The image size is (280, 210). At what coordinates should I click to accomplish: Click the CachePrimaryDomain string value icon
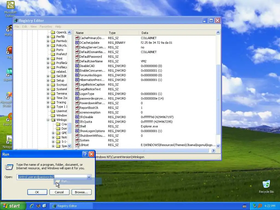pyautogui.click(x=77, y=38)
